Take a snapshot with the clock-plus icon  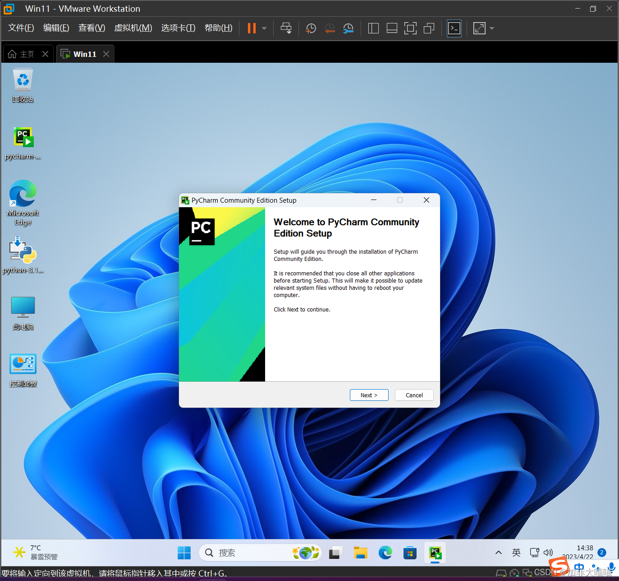click(x=311, y=28)
